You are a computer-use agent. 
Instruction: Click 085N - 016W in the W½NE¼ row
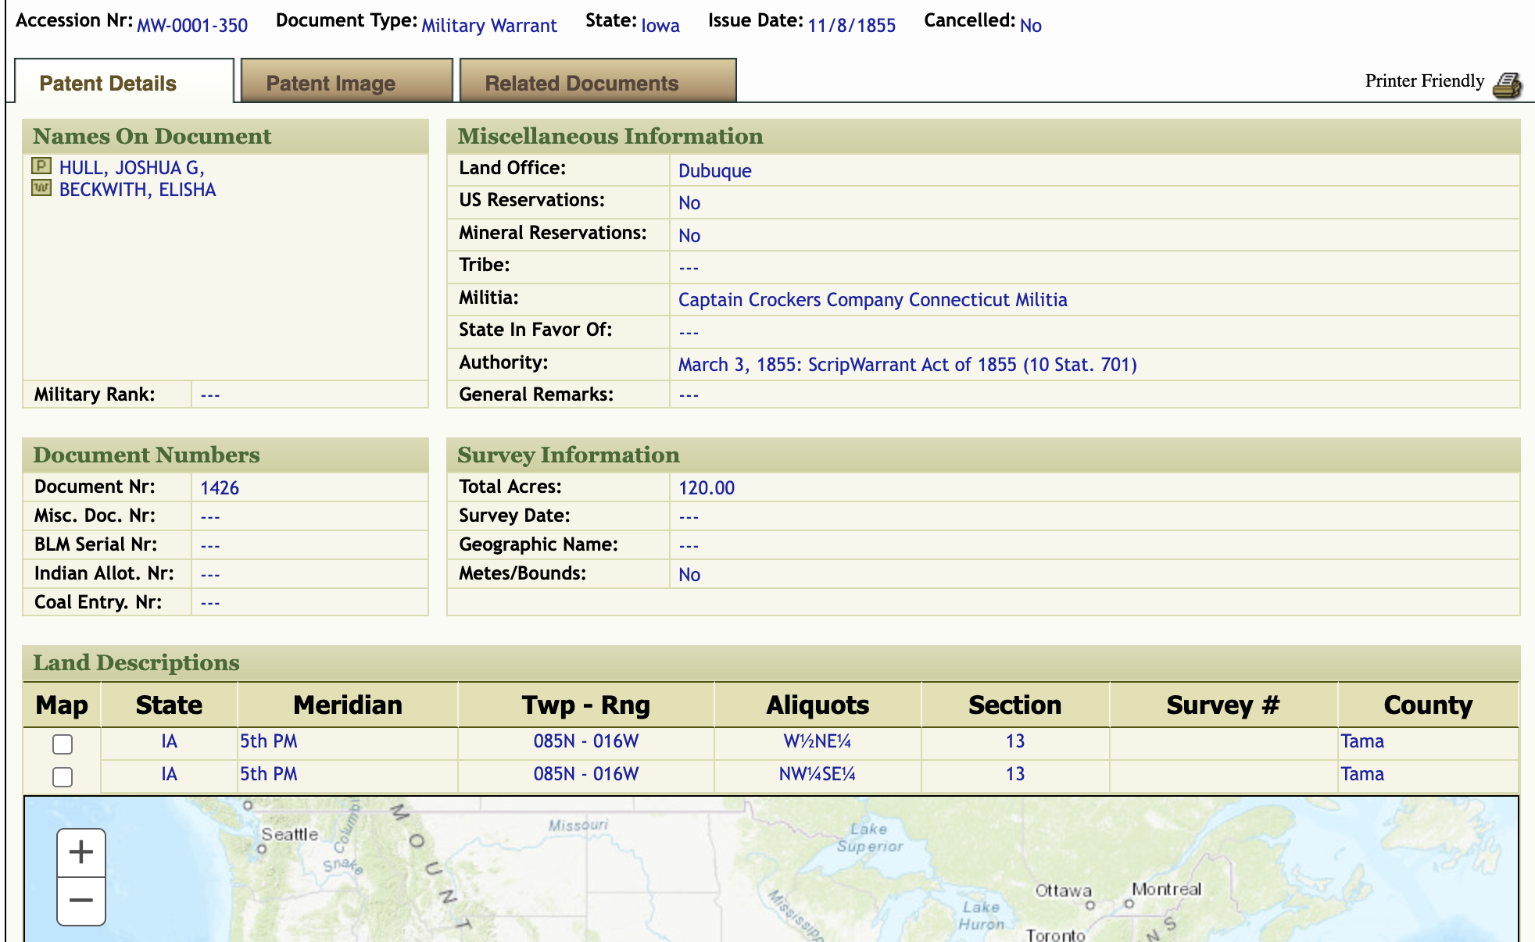(586, 741)
